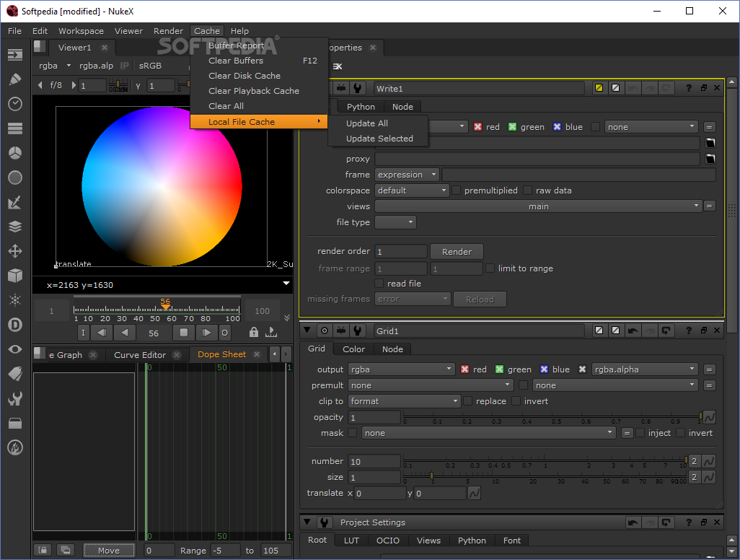Open the Color nodes wheel icon
Viewport: 740px width, 560px height.
15,153
